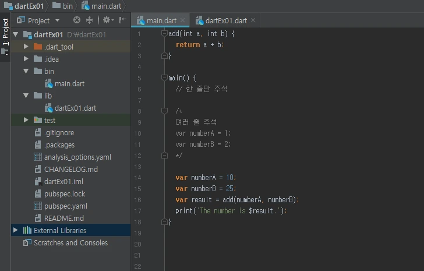Screen dimensions: 424x271
Task: Click dartEx01 breadcrumb in navigation bar
Action: (x=24, y=6)
